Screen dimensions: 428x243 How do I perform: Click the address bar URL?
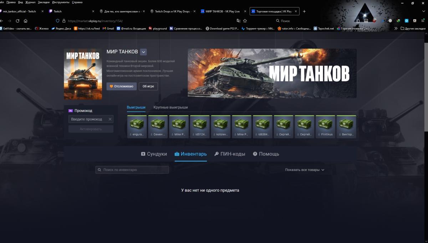95,21
